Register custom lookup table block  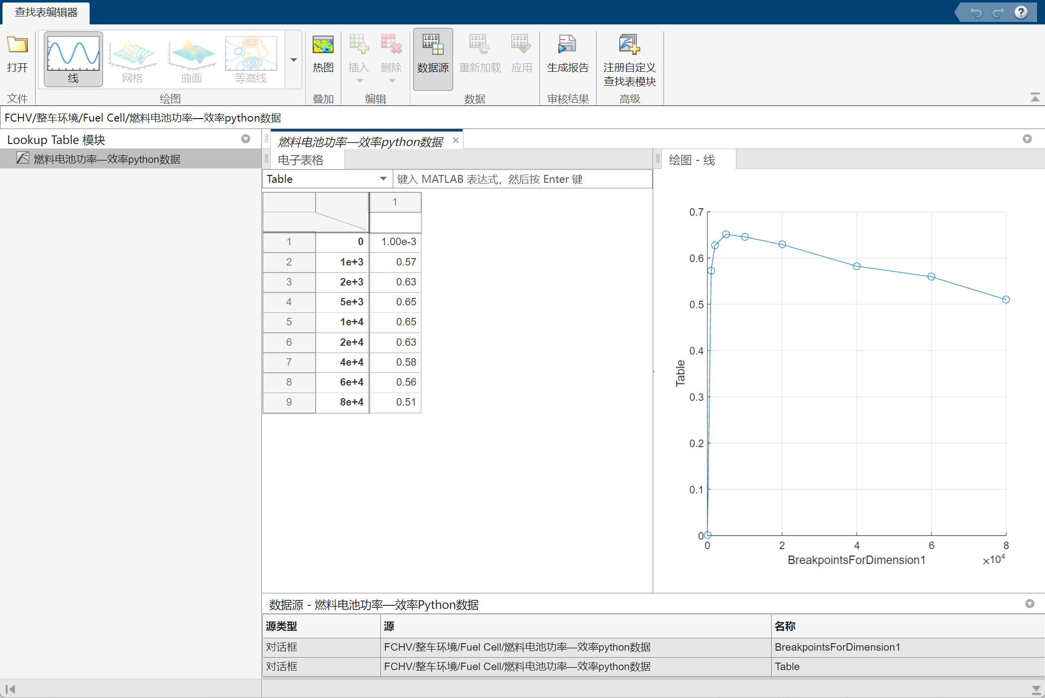pyautogui.click(x=630, y=60)
